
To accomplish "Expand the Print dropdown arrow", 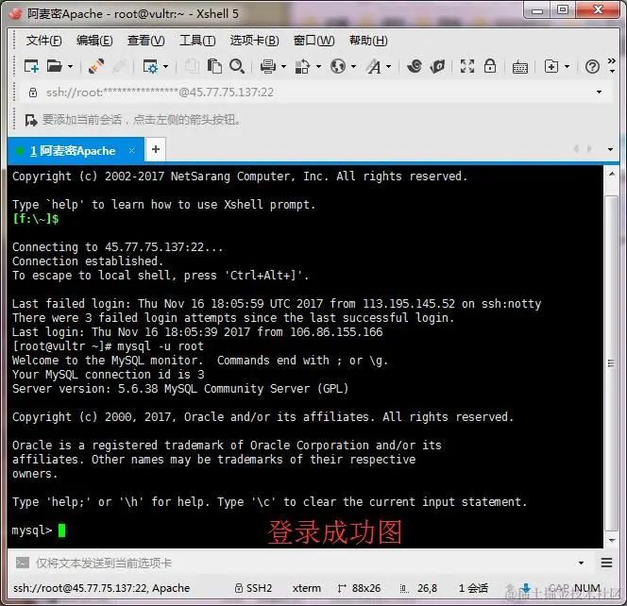I will click(283, 66).
